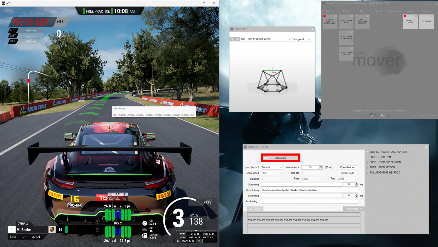Collapse the Output Serial window with its triangle
Image resolution: width=438 pixels, height=247 pixels.
pos(426,147)
